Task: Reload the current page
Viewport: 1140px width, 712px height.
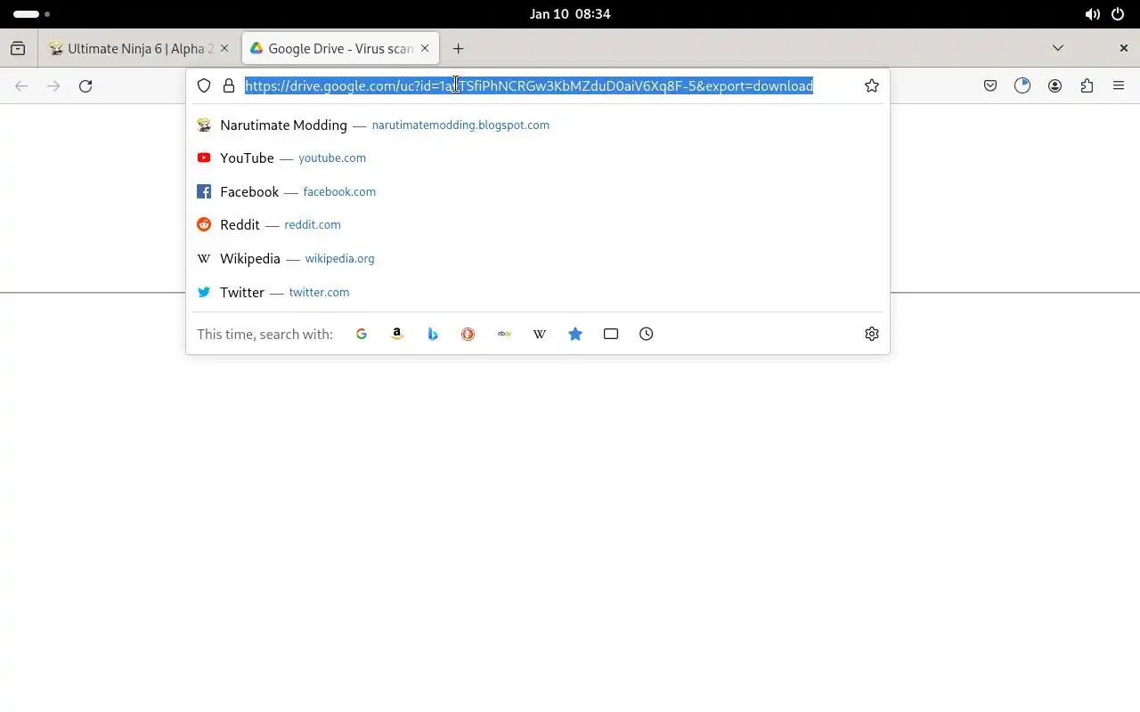Action: click(85, 85)
